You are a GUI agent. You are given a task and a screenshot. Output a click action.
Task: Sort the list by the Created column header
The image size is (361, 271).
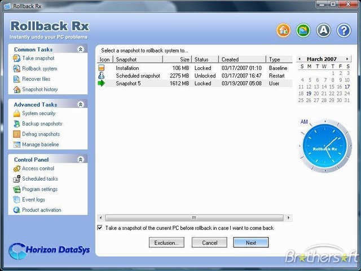point(242,59)
